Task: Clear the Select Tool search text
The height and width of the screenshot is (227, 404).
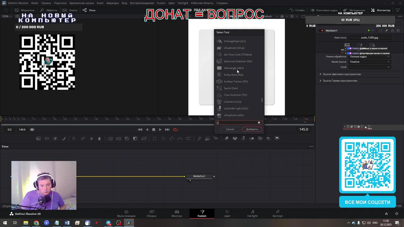Action: coord(259,123)
